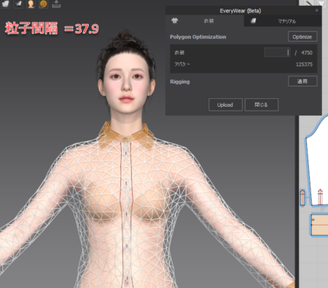This screenshot has width=328, height=288.
Task: Click the shirt icon in the 衣装 tab
Action: (174, 20)
